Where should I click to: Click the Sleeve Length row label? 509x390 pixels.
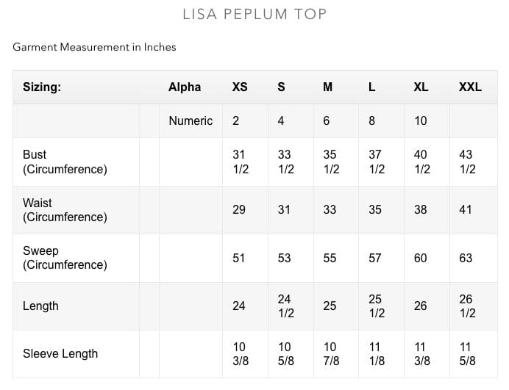click(x=60, y=353)
